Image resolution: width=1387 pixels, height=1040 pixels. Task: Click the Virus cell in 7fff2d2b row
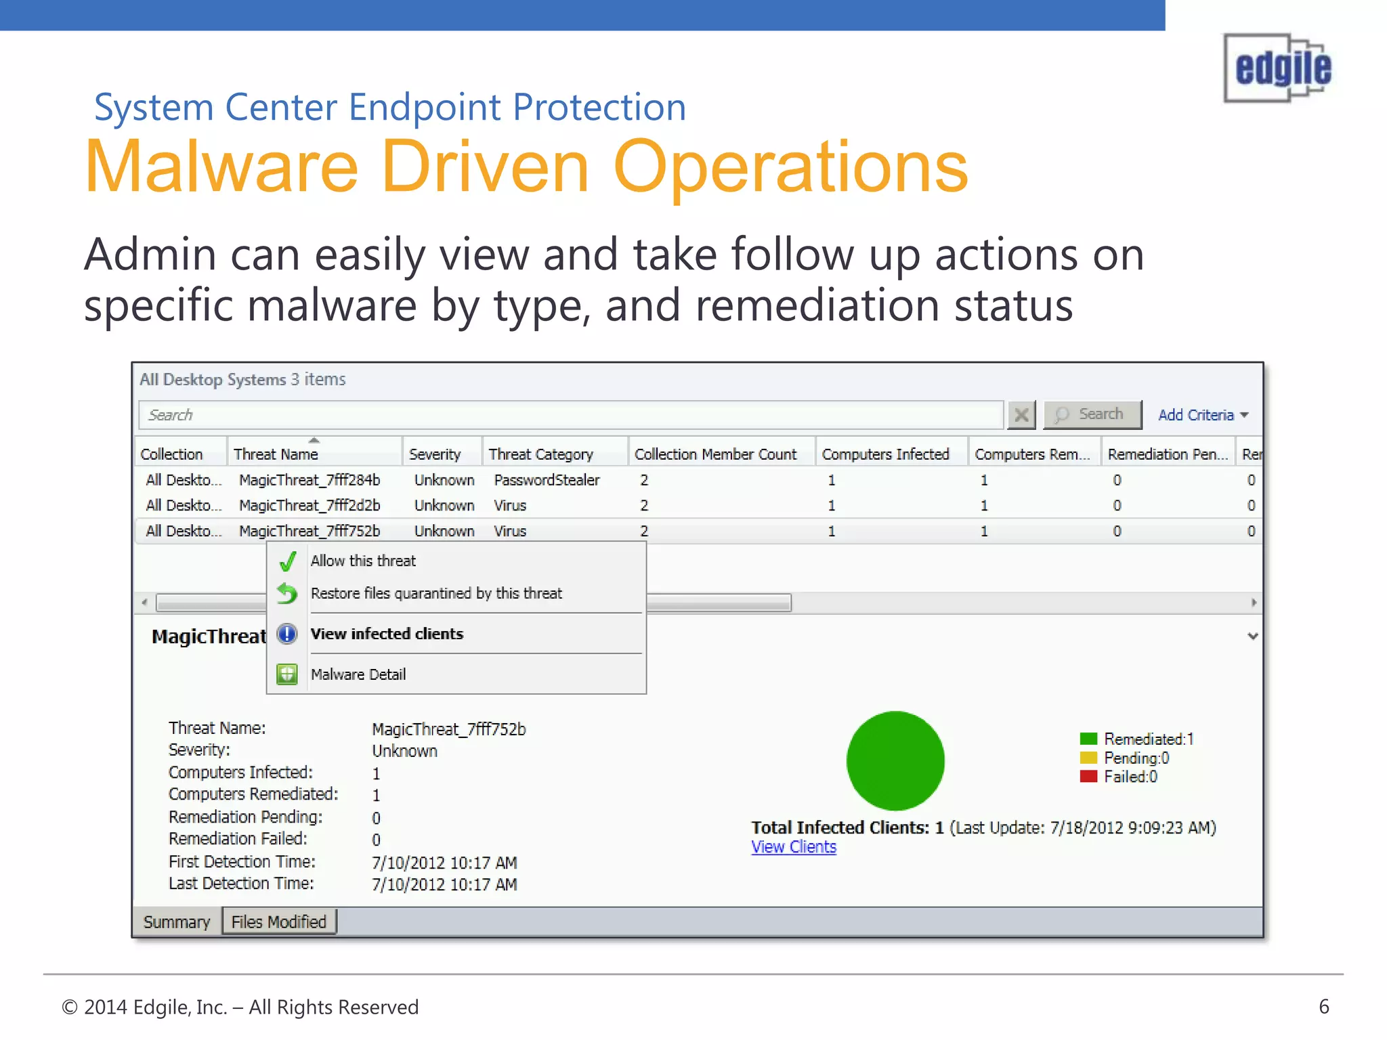510,506
